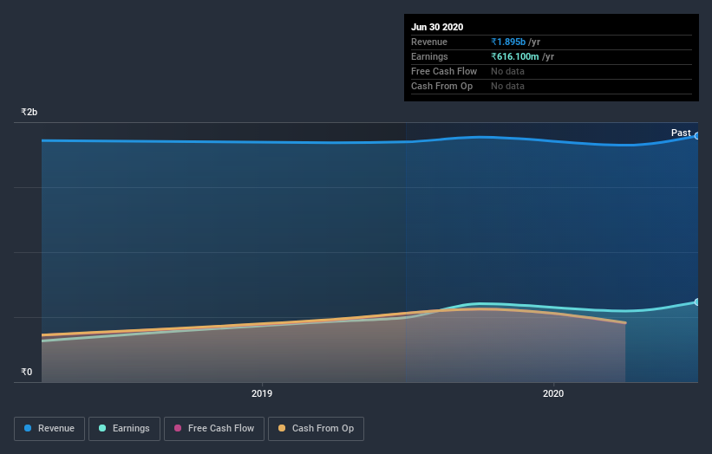Image resolution: width=712 pixels, height=454 pixels.
Task: Click the Free Cash Flow row label in the tooltip
Action: coord(444,71)
